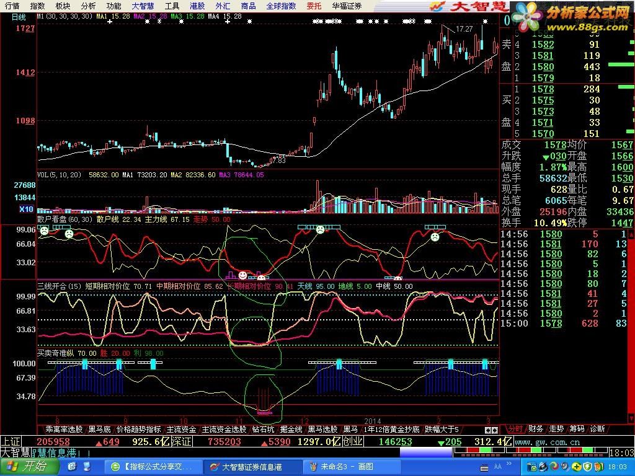Select the 走势 side panel tab
The image size is (635, 476).
(556, 429)
